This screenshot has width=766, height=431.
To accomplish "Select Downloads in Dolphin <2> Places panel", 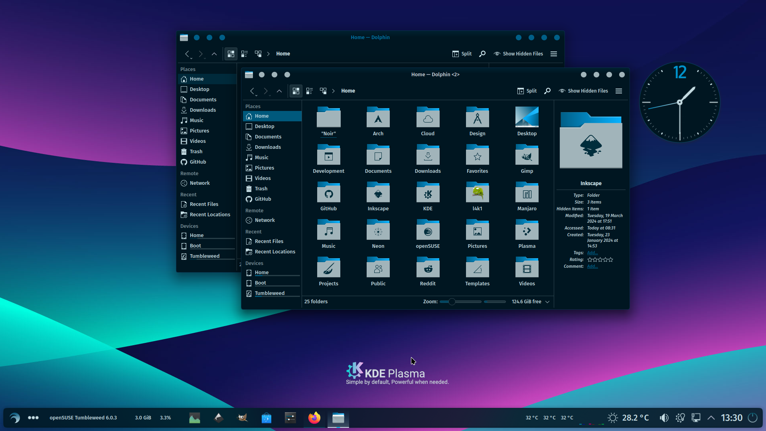I will (272, 147).
